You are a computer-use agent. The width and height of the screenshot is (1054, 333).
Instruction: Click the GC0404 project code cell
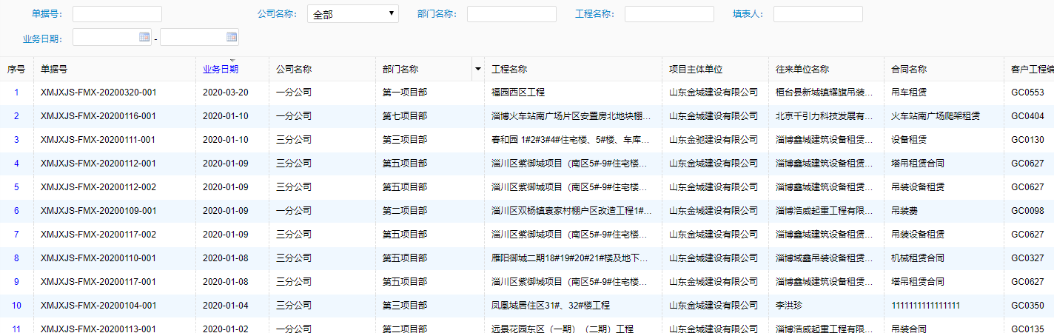[x=1027, y=116]
